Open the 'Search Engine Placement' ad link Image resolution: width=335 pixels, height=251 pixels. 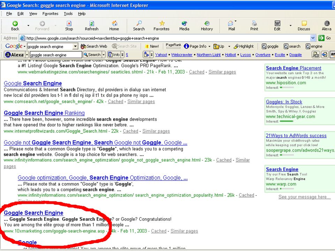point(293,68)
